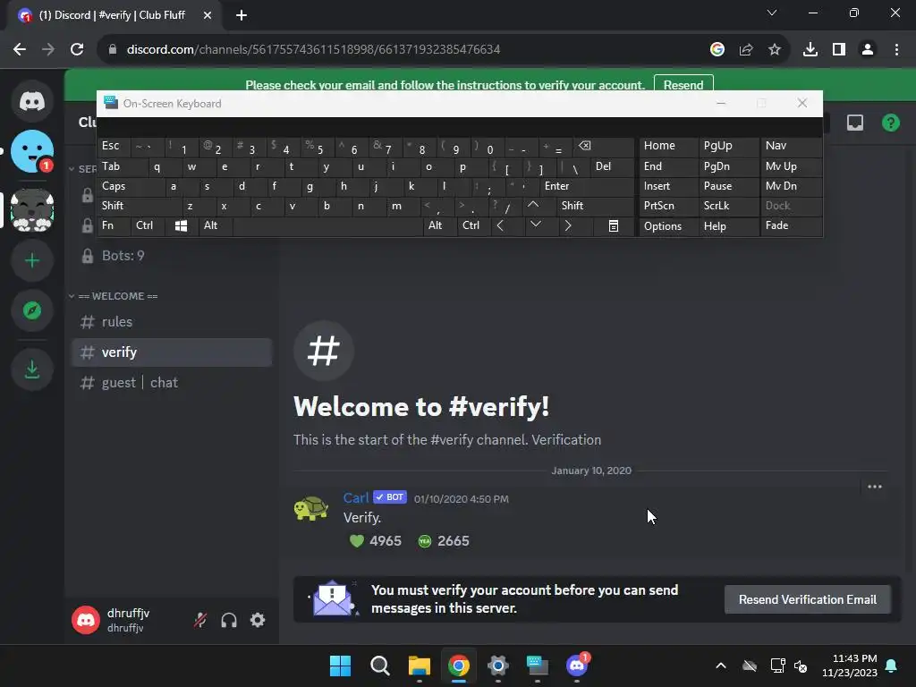Toggle the Fn key on On-Screen Keyboard
916x687 pixels.
click(x=114, y=226)
